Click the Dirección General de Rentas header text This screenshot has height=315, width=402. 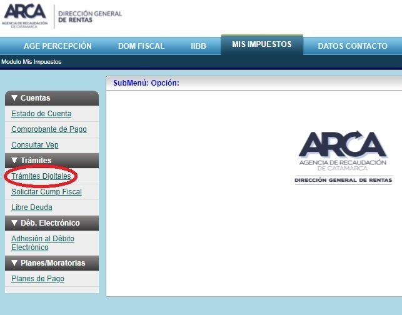coord(90,17)
